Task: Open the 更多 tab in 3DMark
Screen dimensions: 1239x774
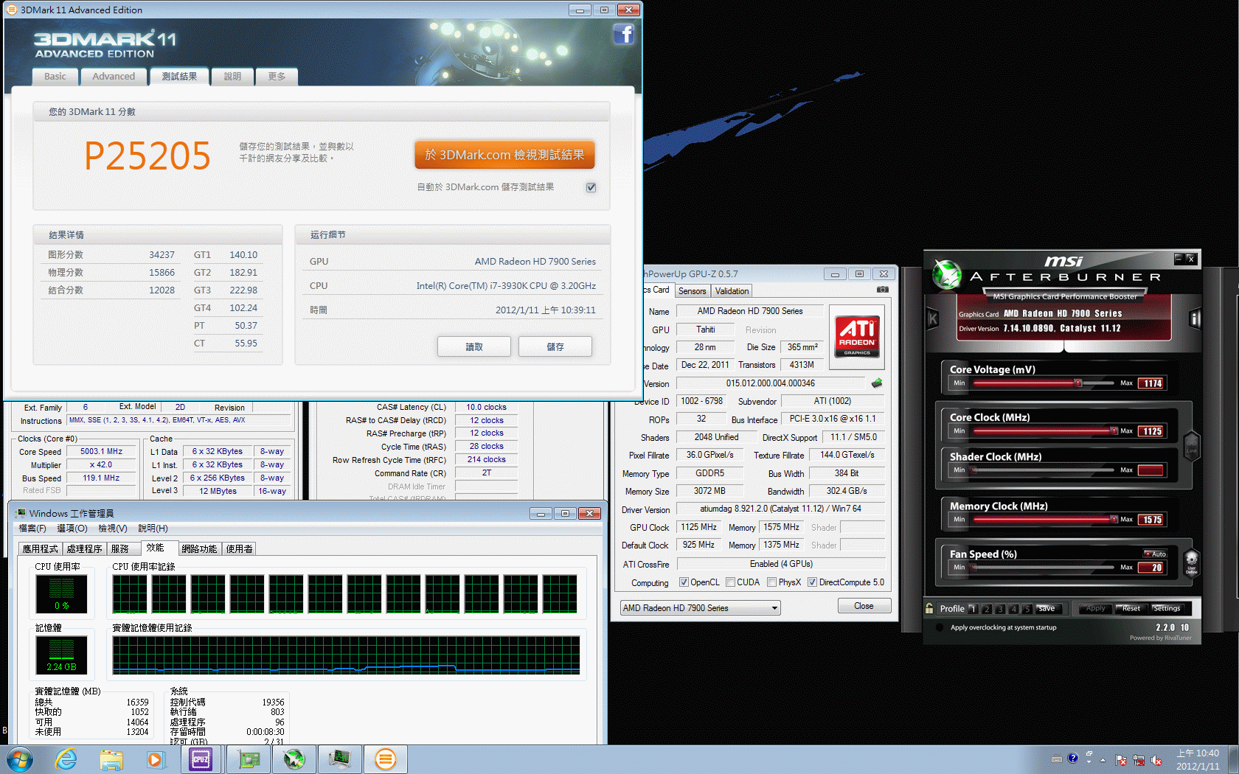Action: (277, 77)
